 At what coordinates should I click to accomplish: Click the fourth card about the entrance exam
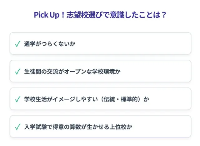[x=100, y=126]
